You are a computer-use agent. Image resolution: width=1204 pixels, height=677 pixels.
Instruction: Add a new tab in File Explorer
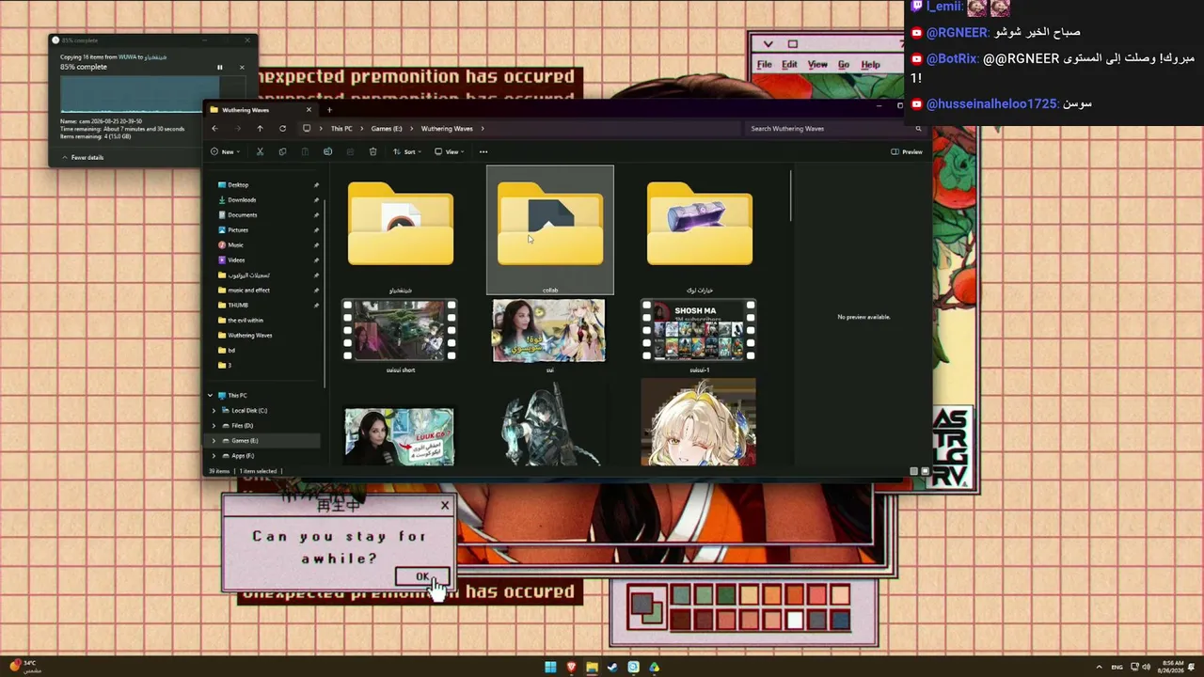(x=329, y=110)
